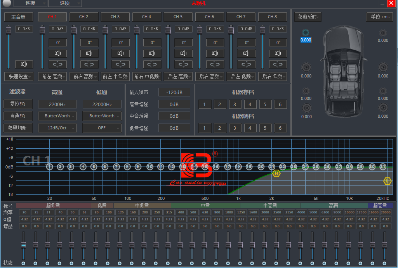
Task: Open the 前右 高频 channel assignment dropdown
Action: coord(84,76)
